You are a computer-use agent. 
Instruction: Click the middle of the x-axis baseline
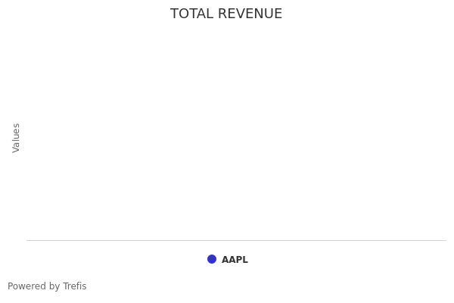coord(236,240)
